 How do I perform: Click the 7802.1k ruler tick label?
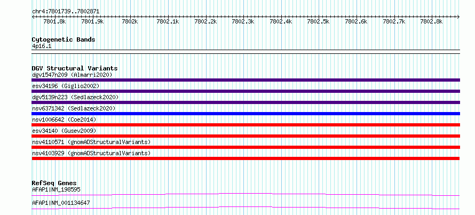pyautogui.click(x=168, y=22)
